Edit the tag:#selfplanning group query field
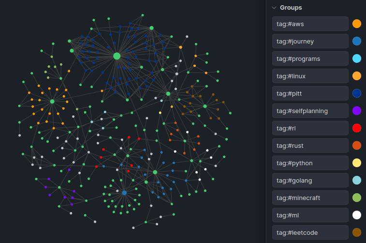This screenshot has height=243, width=366. (x=310, y=111)
